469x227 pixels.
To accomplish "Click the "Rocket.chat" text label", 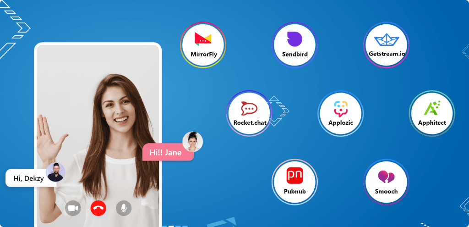I will 250,122.
